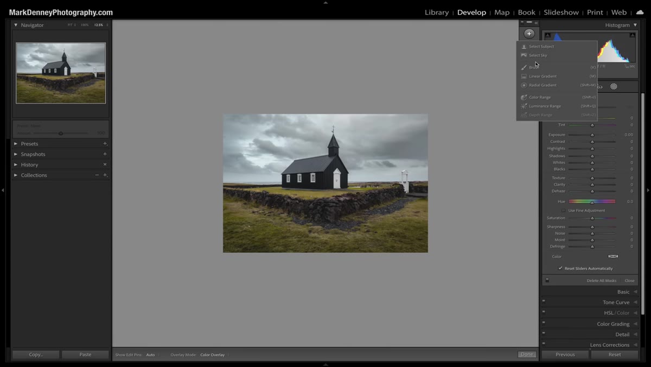651x367 pixels.
Task: Enable Use Fine Adjustment checkbox
Action: point(564,211)
